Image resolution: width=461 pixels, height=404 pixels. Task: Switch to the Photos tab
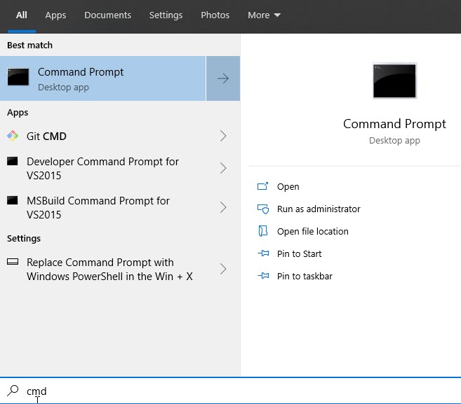[x=215, y=15]
